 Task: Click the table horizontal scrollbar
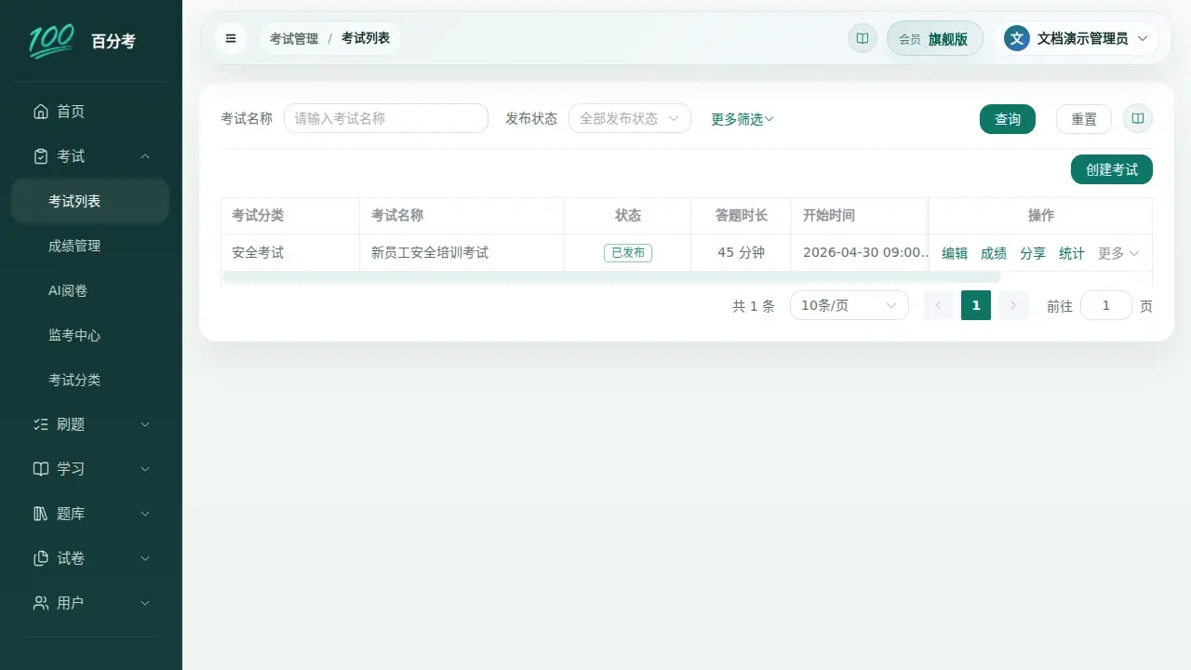[x=611, y=277]
